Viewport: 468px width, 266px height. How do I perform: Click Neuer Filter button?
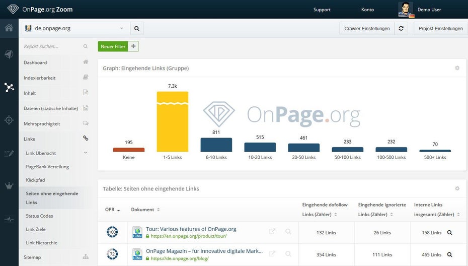[113, 46]
